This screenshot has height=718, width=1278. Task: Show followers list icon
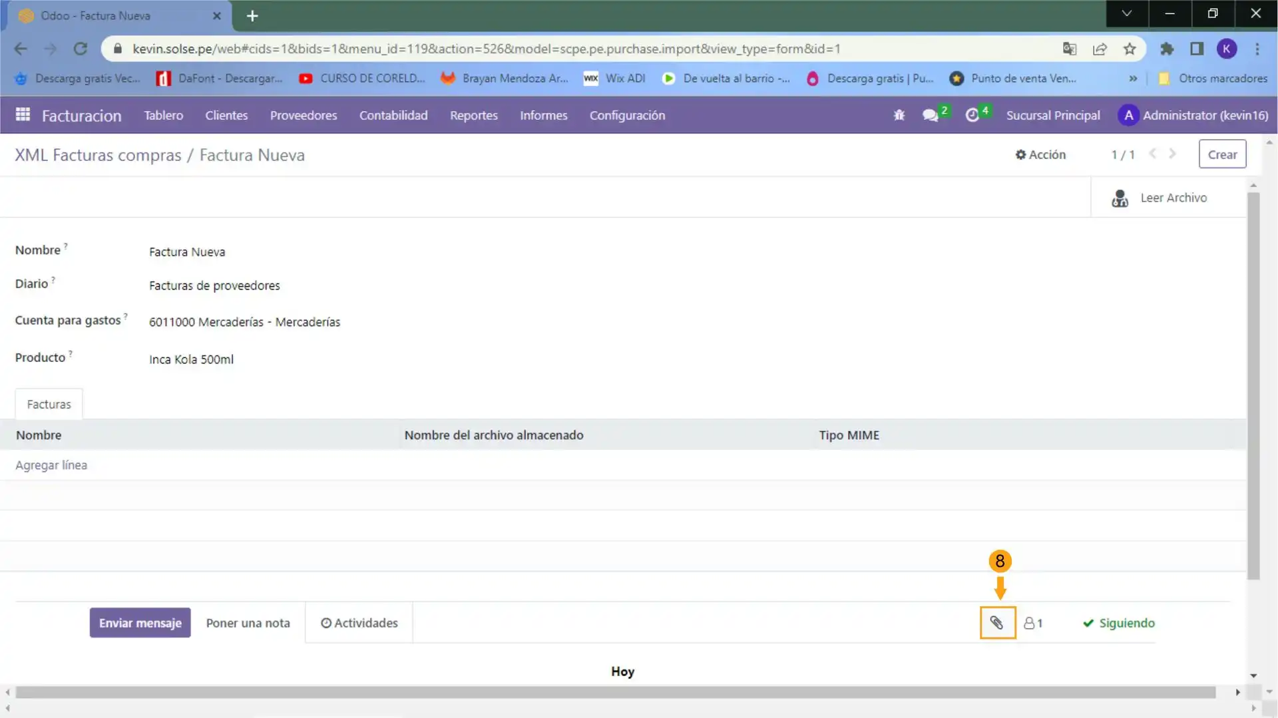click(x=1033, y=623)
